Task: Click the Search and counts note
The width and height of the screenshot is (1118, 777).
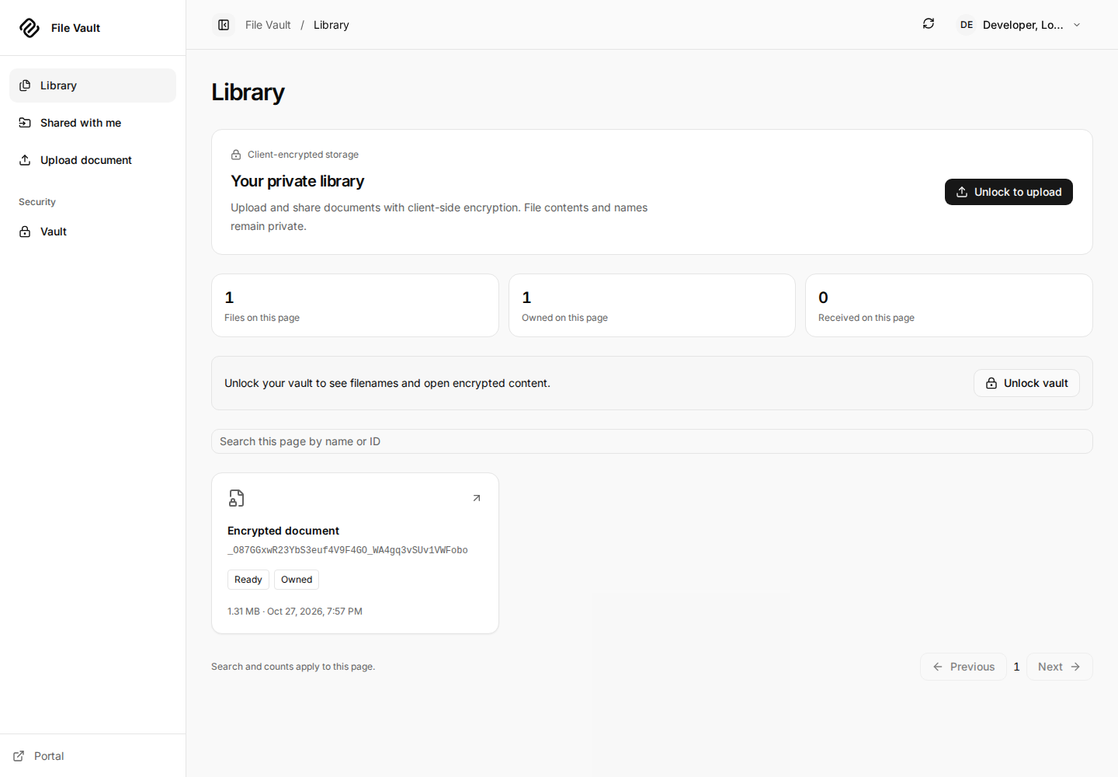Action: 293,667
